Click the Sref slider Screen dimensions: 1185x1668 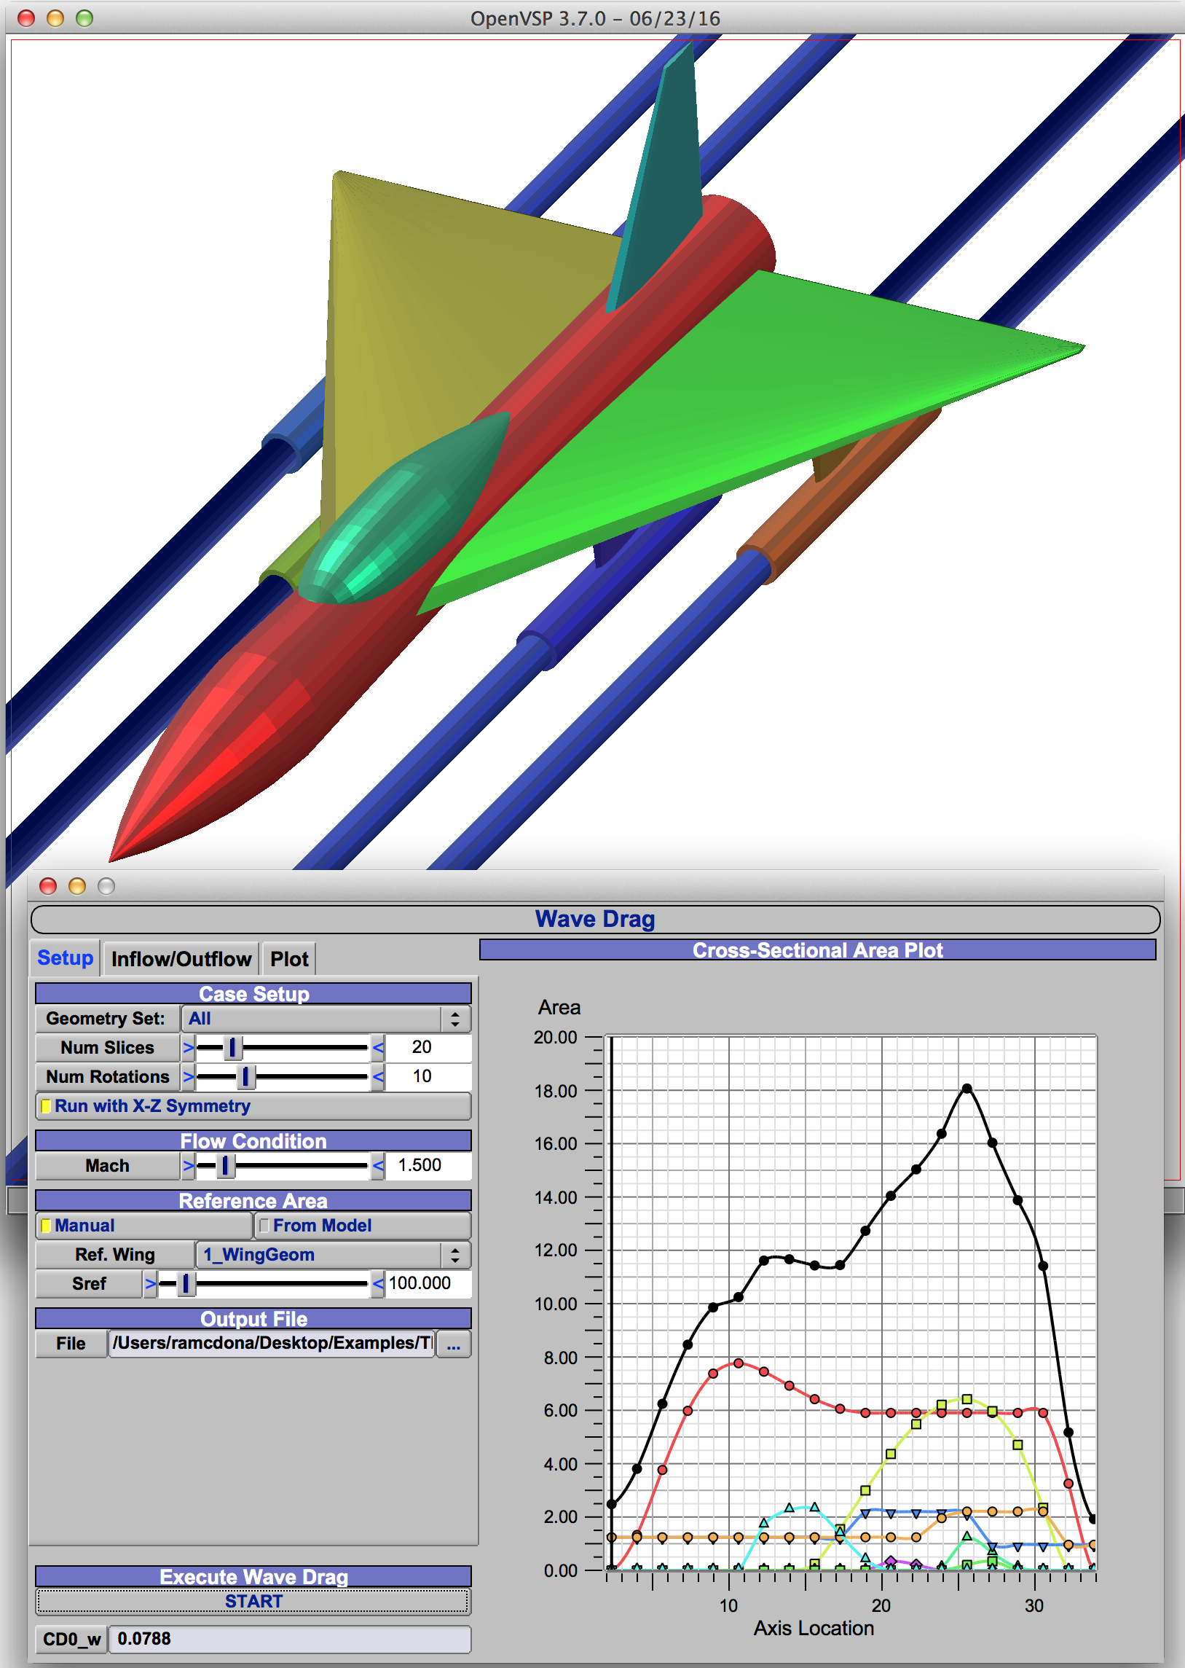264,1283
